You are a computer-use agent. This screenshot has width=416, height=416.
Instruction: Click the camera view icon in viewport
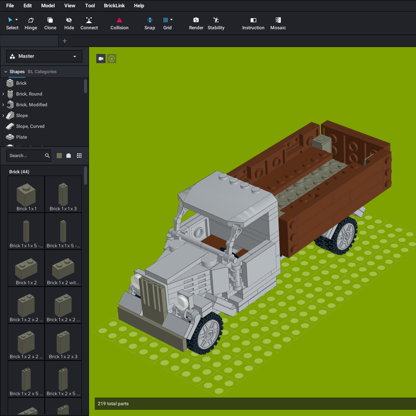(x=101, y=59)
